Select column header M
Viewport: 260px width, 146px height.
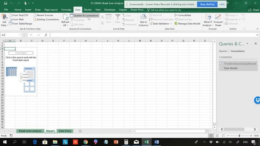click(x=140, y=41)
